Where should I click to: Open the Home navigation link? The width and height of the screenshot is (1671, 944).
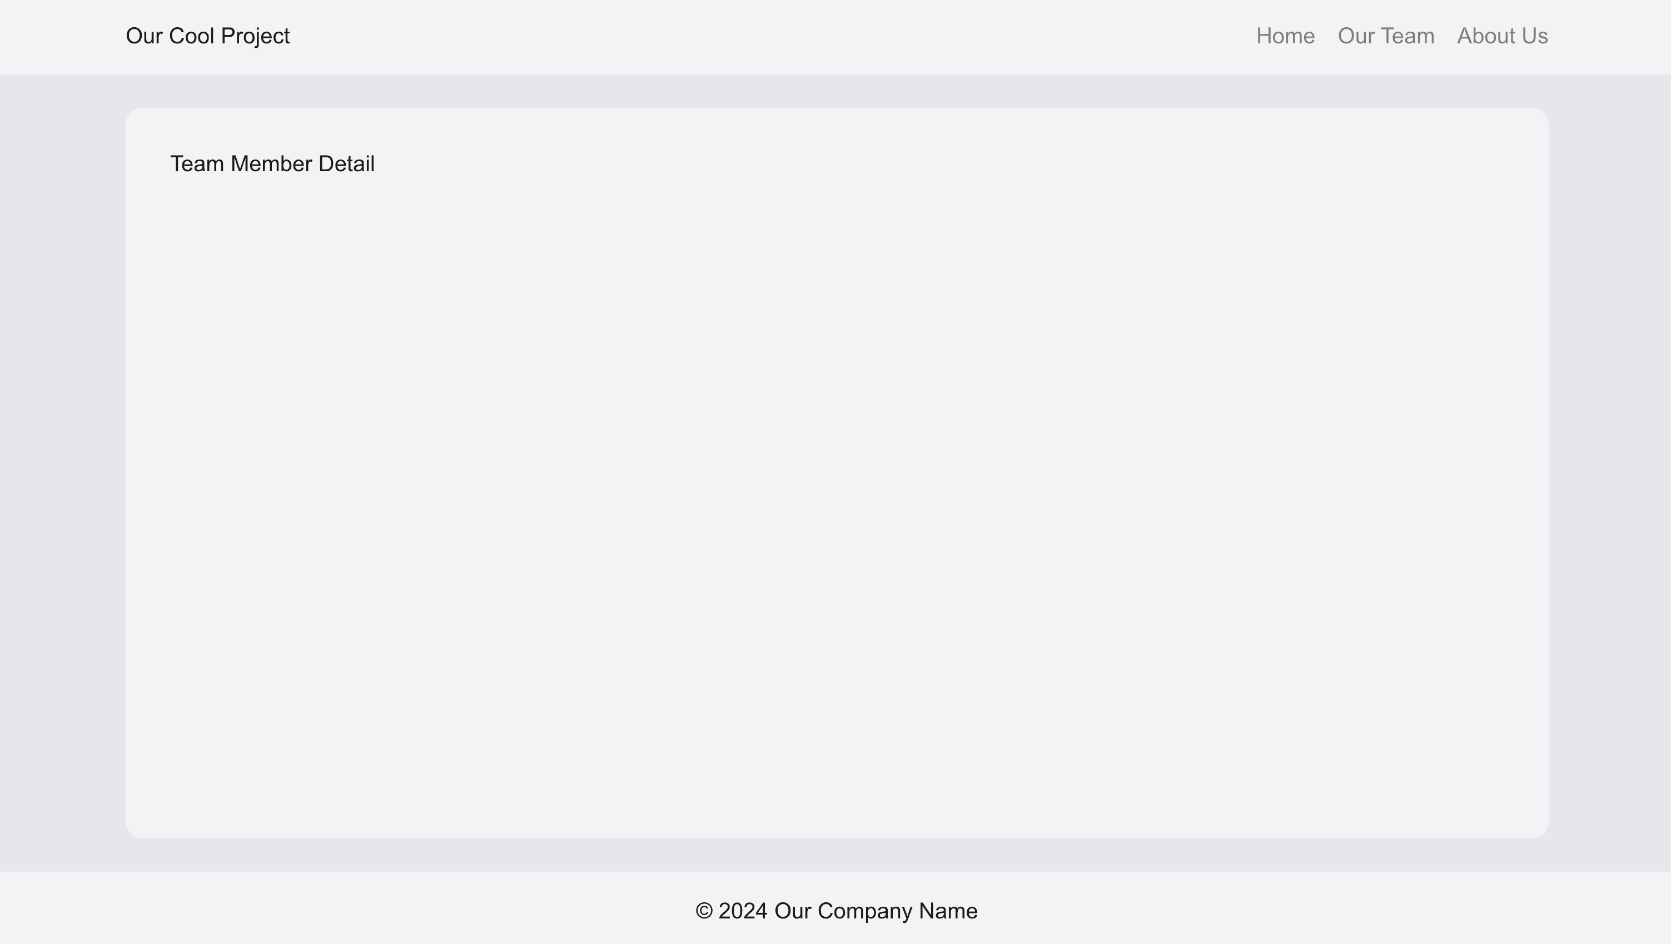point(1285,36)
